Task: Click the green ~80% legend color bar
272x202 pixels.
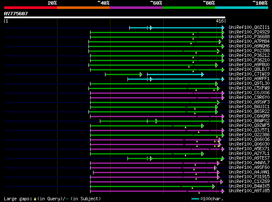Action: 189,8
